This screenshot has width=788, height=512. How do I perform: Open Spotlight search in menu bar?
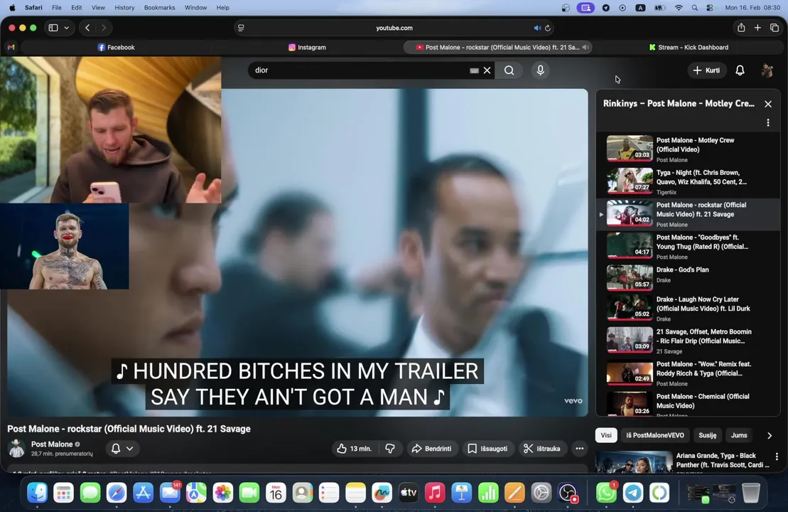tap(694, 8)
